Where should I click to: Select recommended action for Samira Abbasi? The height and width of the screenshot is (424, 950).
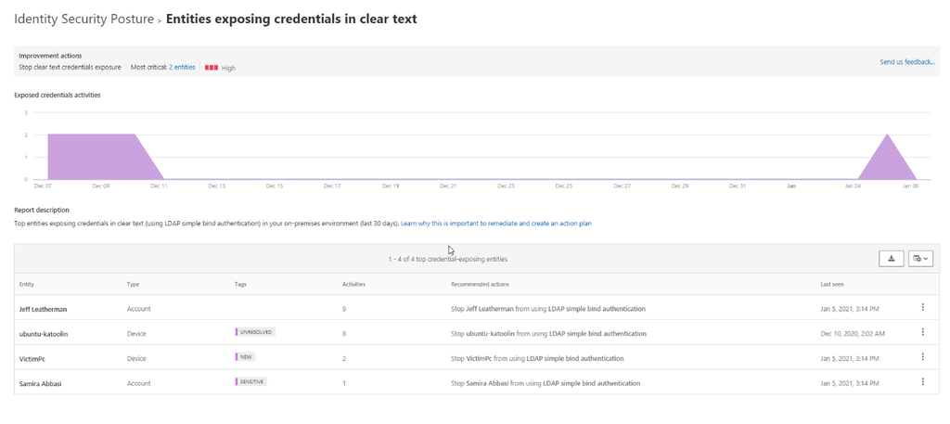[x=546, y=383]
